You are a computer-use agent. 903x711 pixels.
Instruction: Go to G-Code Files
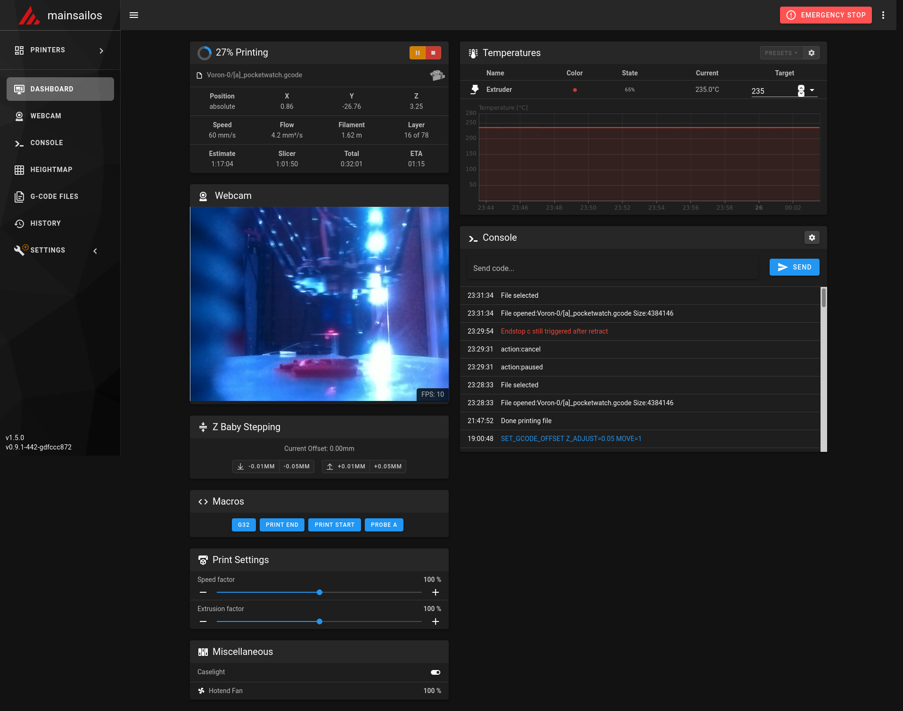(54, 196)
